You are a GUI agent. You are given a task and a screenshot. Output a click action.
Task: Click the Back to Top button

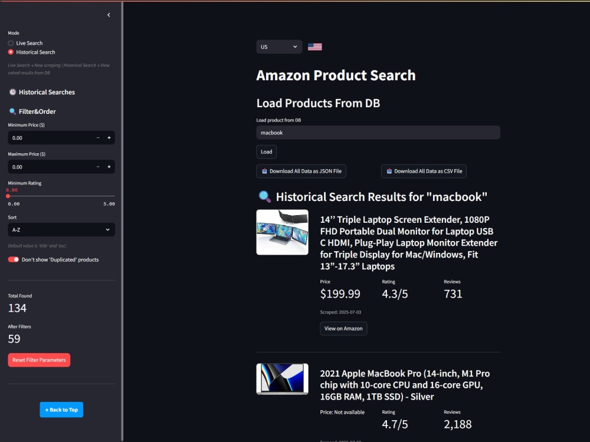point(61,410)
